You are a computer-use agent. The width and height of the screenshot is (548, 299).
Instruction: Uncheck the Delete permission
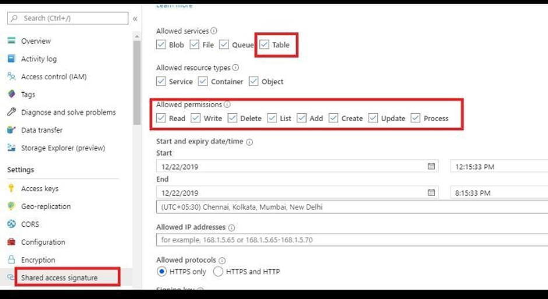point(232,118)
